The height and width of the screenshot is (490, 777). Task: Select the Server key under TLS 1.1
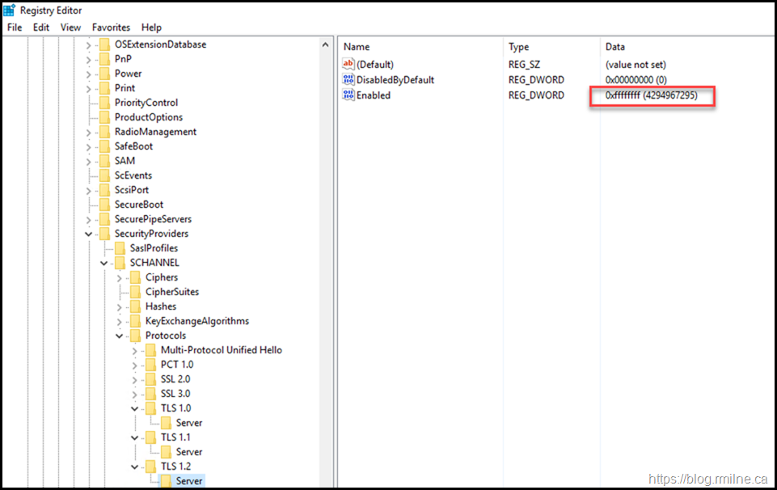pos(188,452)
